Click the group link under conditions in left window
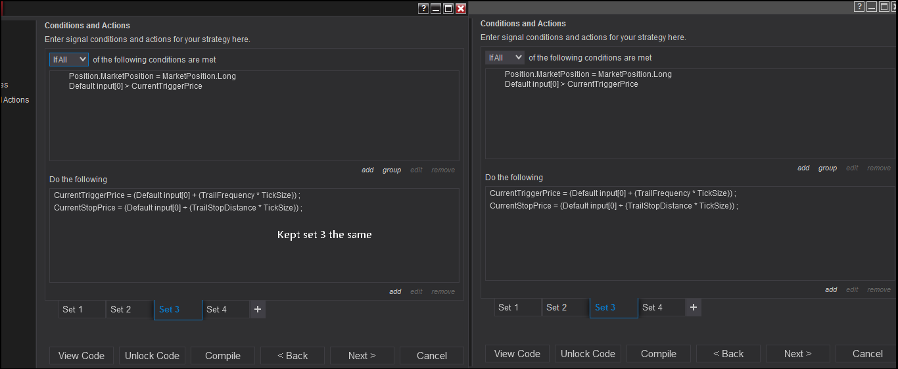This screenshot has height=369, width=898. pyautogui.click(x=392, y=170)
